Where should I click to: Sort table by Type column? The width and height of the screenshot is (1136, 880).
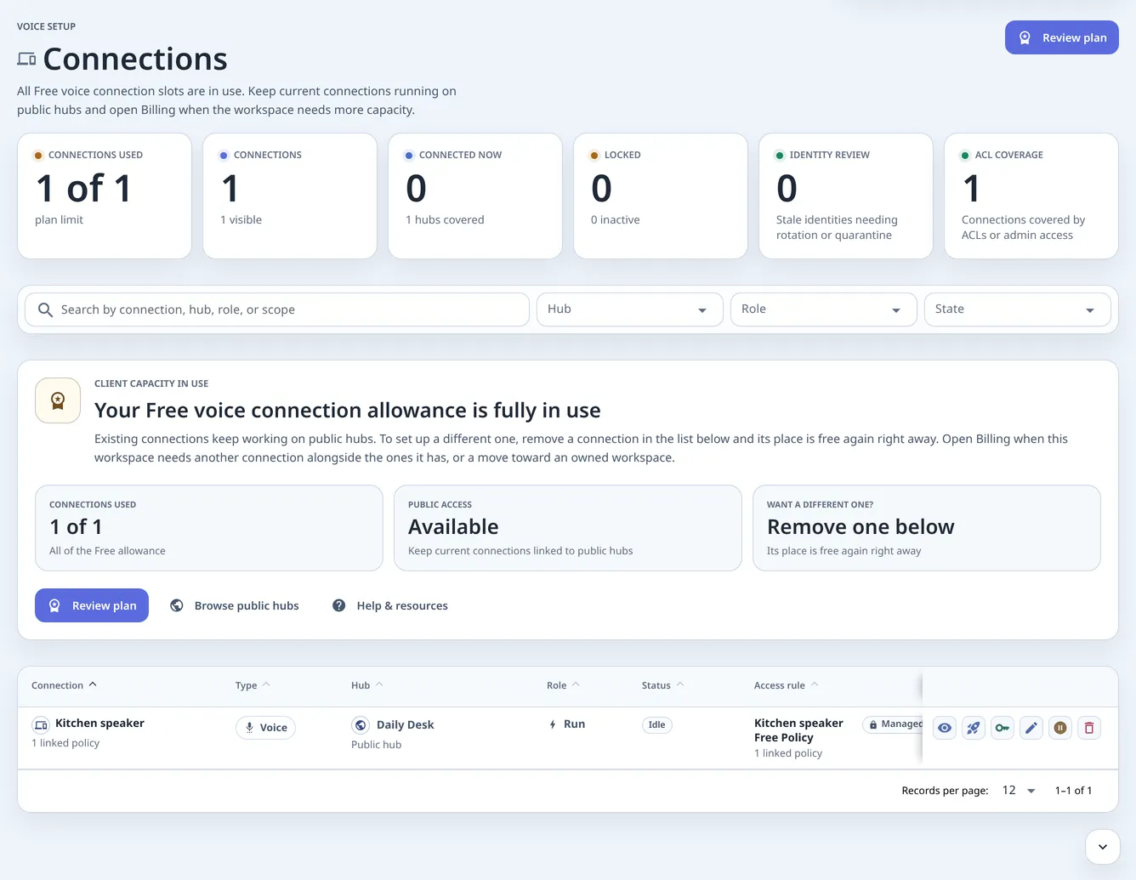pyautogui.click(x=253, y=685)
